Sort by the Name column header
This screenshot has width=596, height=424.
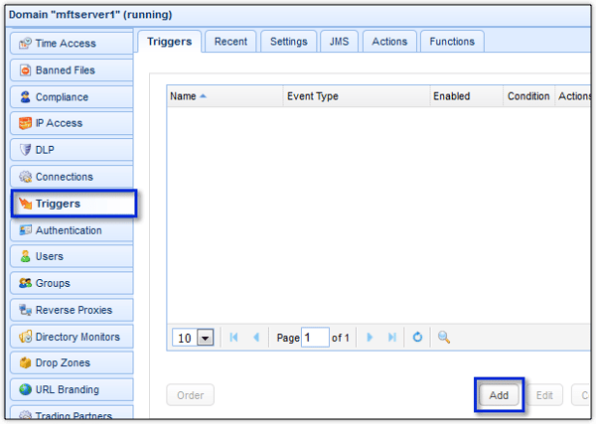click(x=224, y=96)
